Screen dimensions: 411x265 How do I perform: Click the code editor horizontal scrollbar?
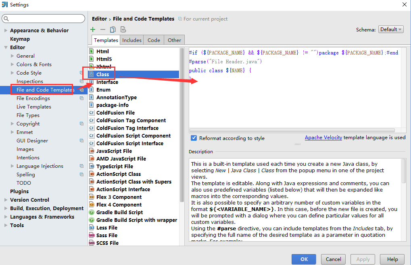point(292,130)
